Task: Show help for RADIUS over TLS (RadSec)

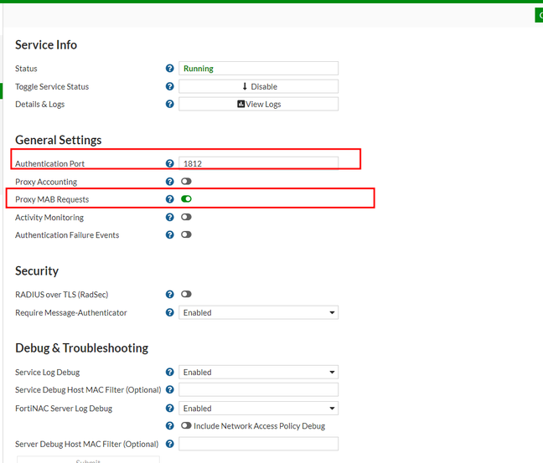Action: pos(170,295)
